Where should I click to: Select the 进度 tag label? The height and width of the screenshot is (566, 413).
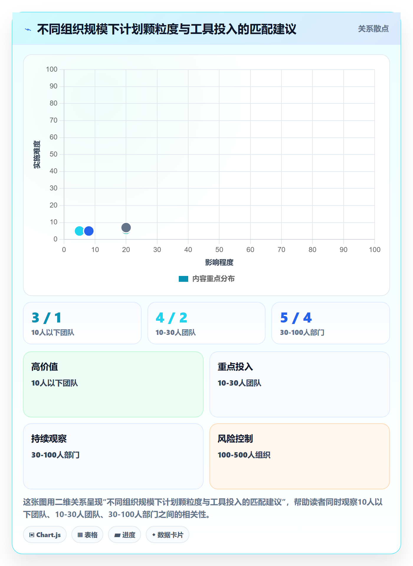[129, 535]
